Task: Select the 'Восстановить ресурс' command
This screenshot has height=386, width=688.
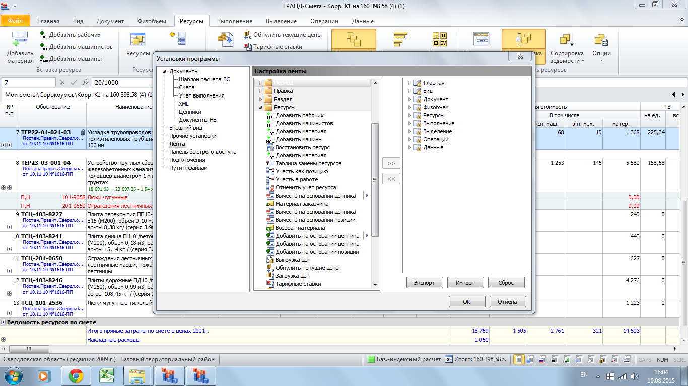Action: coord(298,147)
